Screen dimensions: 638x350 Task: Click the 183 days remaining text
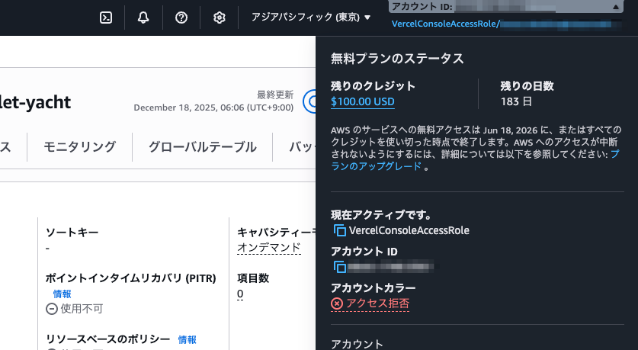[516, 101]
